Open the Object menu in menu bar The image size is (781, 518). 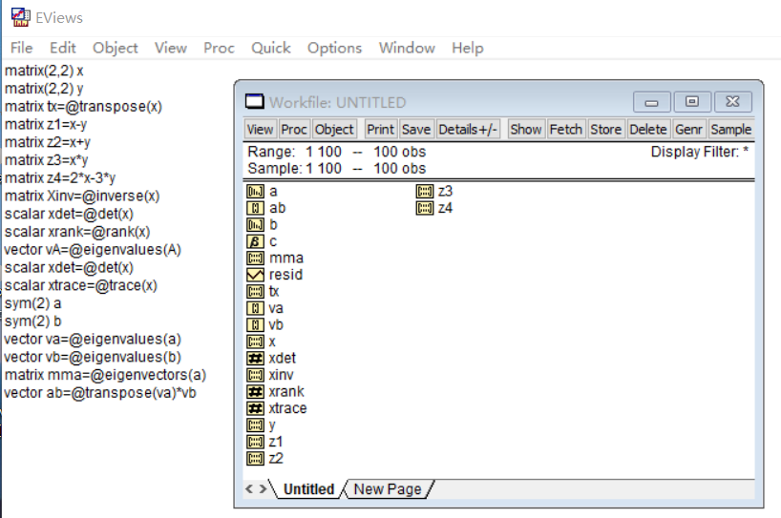pos(116,48)
